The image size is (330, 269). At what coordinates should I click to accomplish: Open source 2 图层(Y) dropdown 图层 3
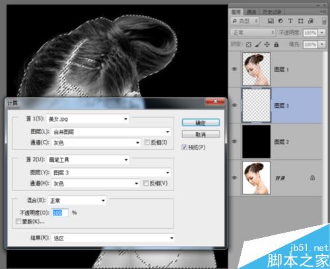111,173
